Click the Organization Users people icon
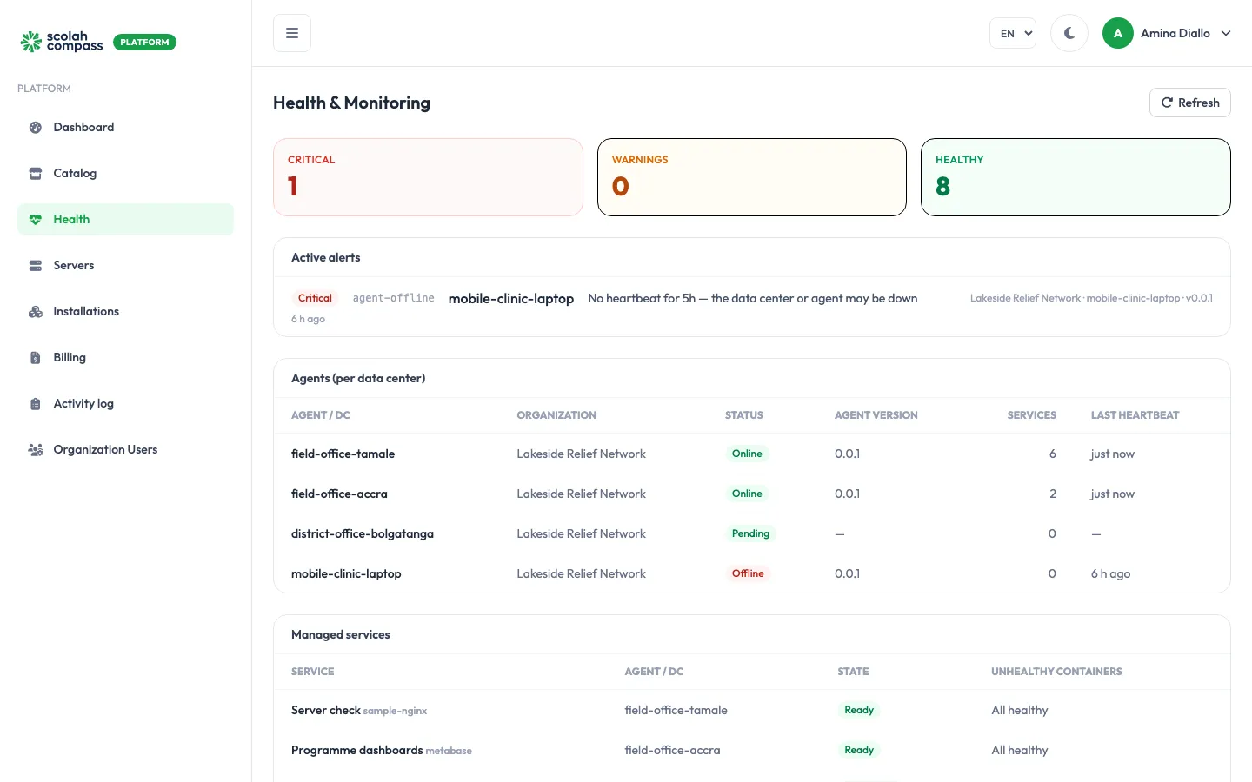The width and height of the screenshot is (1252, 782). point(36,449)
